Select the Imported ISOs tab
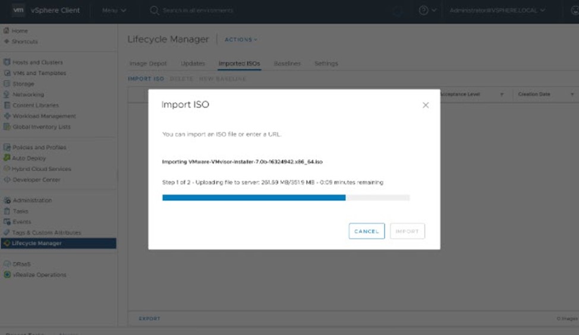This screenshot has height=335, width=579. tap(240, 64)
